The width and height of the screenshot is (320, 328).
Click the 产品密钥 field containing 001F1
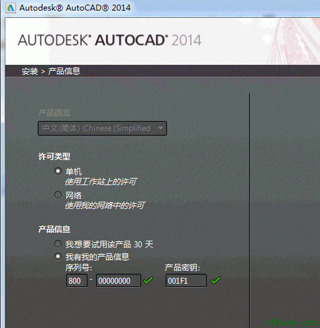click(186, 280)
